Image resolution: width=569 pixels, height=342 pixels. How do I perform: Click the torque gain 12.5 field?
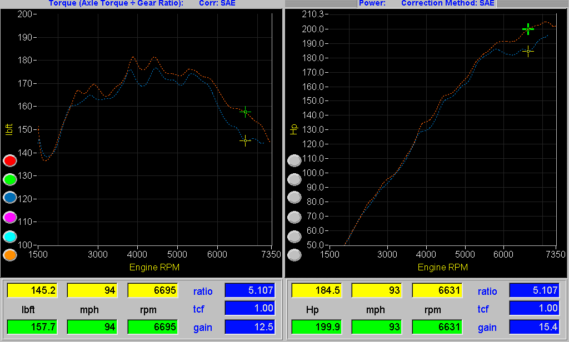tap(249, 327)
